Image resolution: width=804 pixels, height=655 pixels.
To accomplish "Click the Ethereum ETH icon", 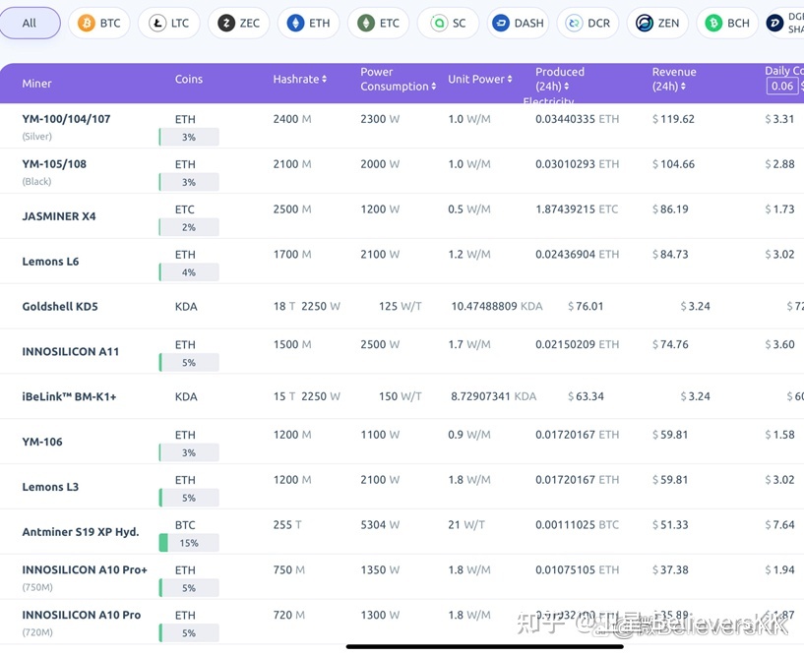I will (295, 23).
